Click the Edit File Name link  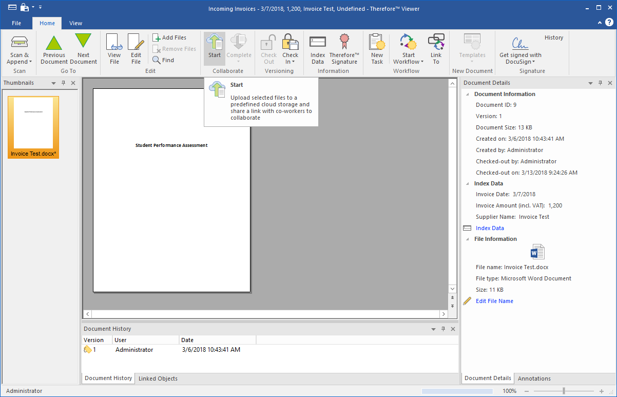[x=494, y=301]
